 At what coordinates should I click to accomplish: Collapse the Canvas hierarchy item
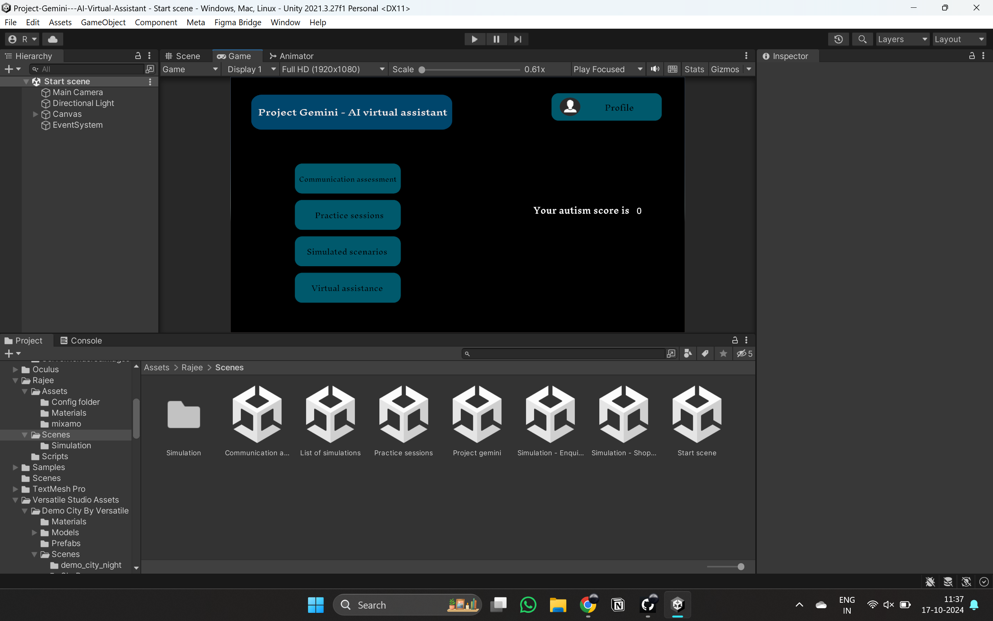(x=35, y=114)
